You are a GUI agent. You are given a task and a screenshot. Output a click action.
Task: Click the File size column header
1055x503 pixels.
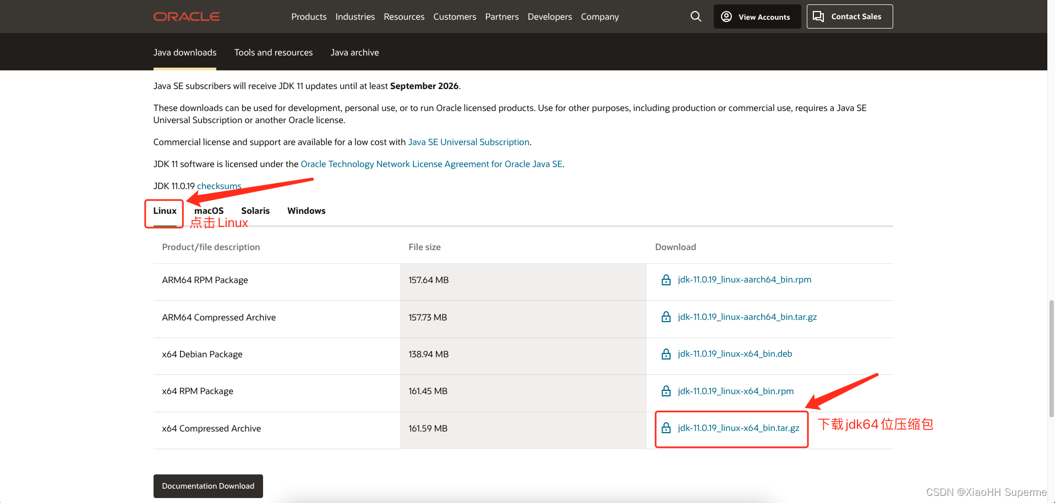click(424, 247)
